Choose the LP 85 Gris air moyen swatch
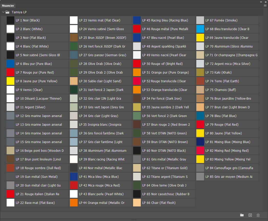This screenshot has height=221, width=268. (200, 177)
